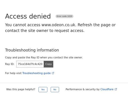Click the "Ray ID:" label
128x96 pixels.
tap(10, 64)
